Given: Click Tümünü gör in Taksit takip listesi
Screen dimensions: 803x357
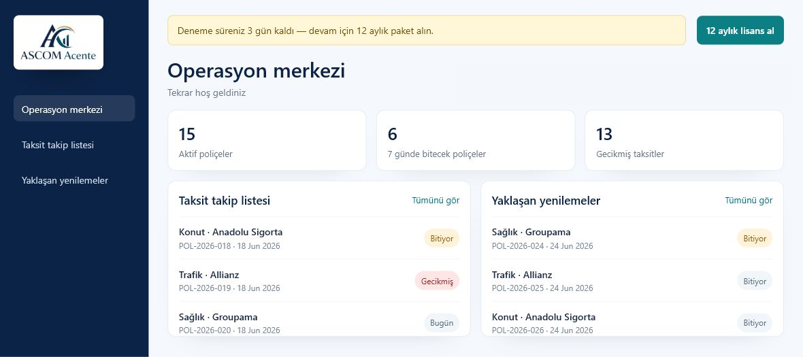Looking at the screenshot, I should click(x=436, y=201).
